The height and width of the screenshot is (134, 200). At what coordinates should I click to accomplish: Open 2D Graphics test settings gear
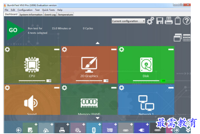64,49
